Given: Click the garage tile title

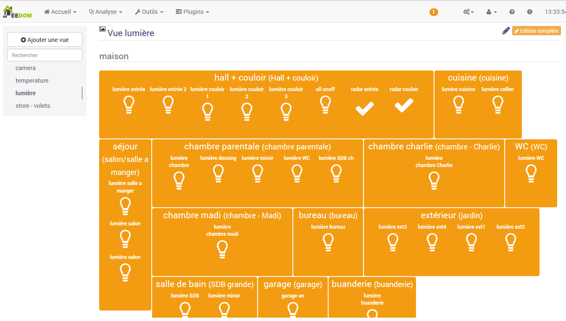Looking at the screenshot, I should (x=293, y=284).
